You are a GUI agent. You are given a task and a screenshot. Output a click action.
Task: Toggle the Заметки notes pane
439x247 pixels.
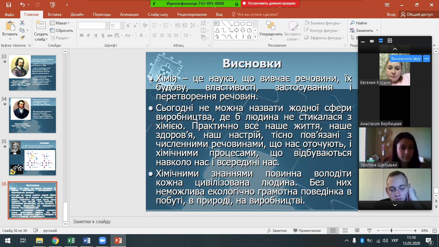click(277, 231)
